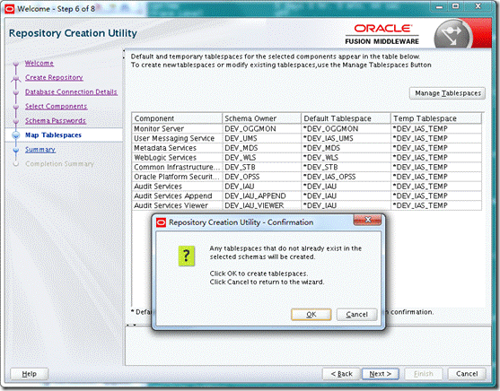Open temp tablespace cell for Monitor Server
The height and width of the screenshot is (391, 500).
click(x=436, y=129)
